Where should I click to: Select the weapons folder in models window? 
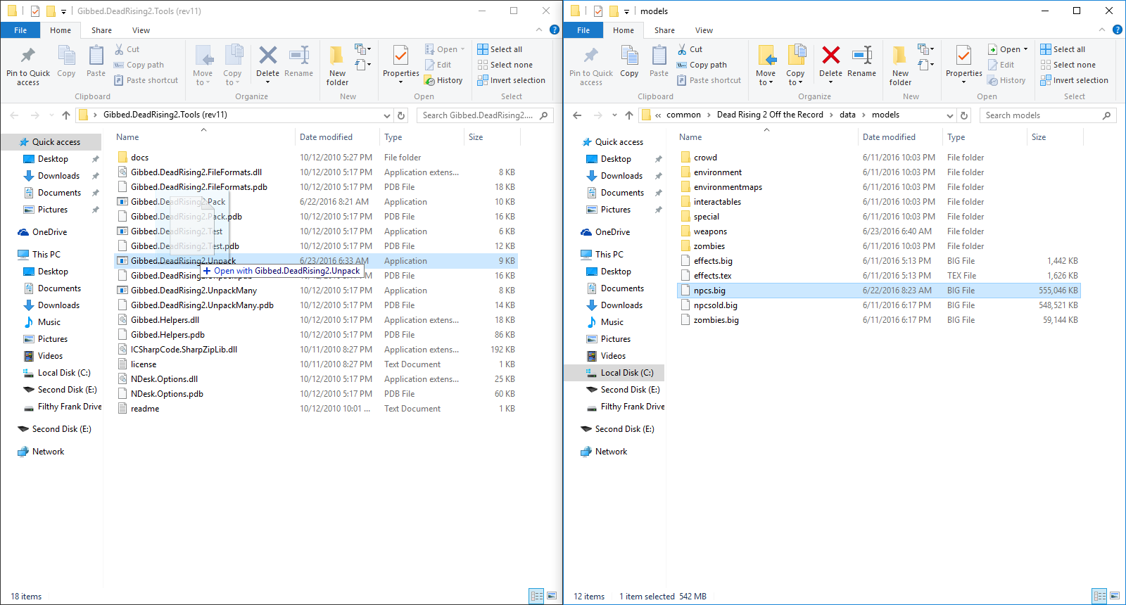[879, 231]
